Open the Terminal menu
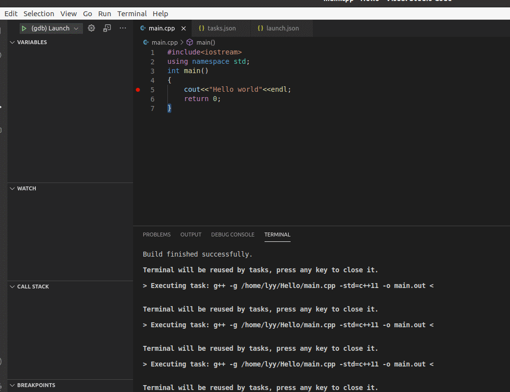510x392 pixels. click(x=132, y=14)
